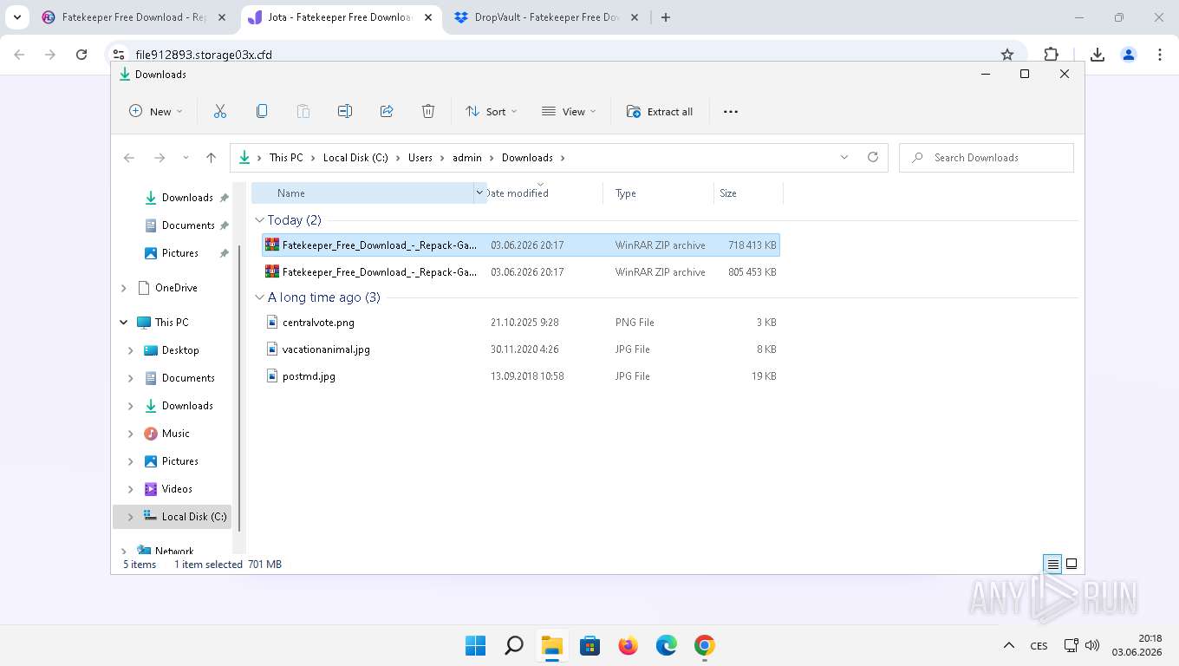Open address bar history dropdown
Viewport: 1179px width, 666px height.
[844, 157]
